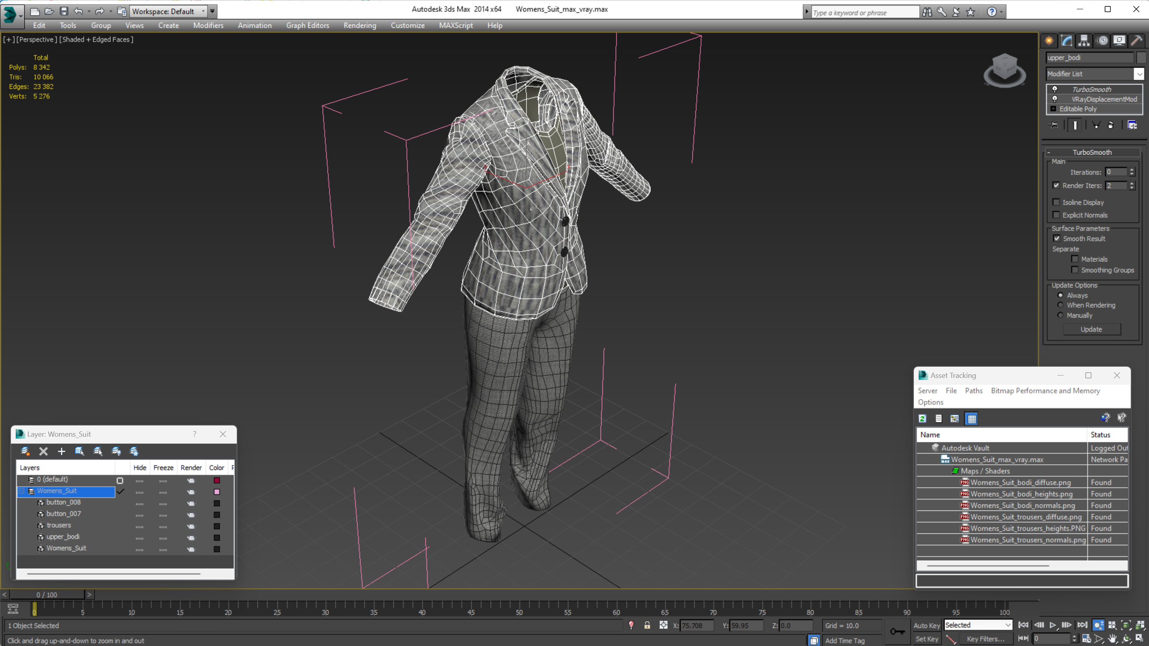This screenshot has height=646, width=1149.
Task: Click the Table View icon in Asset Tracking
Action: click(971, 418)
